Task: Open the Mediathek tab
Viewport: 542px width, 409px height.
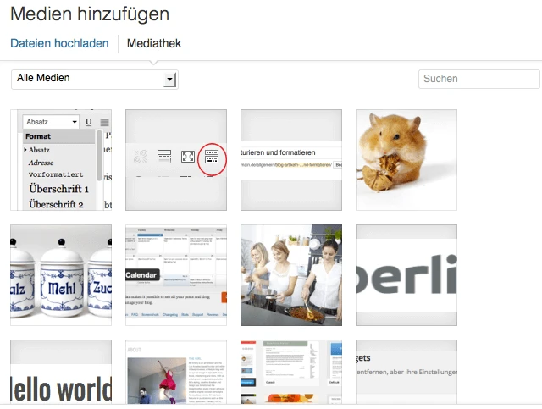Action: tap(154, 43)
